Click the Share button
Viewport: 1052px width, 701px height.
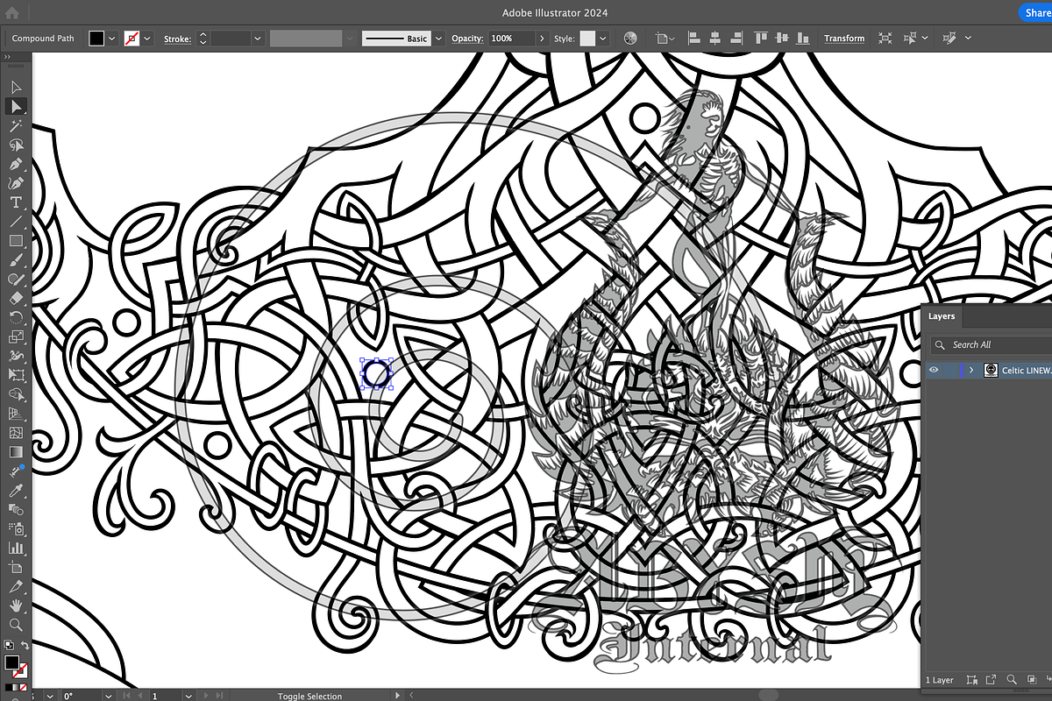point(1036,12)
